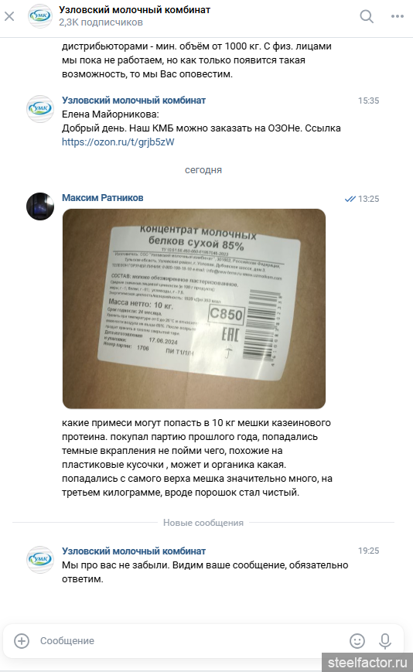Select the message about казеинового протеина

point(197,458)
